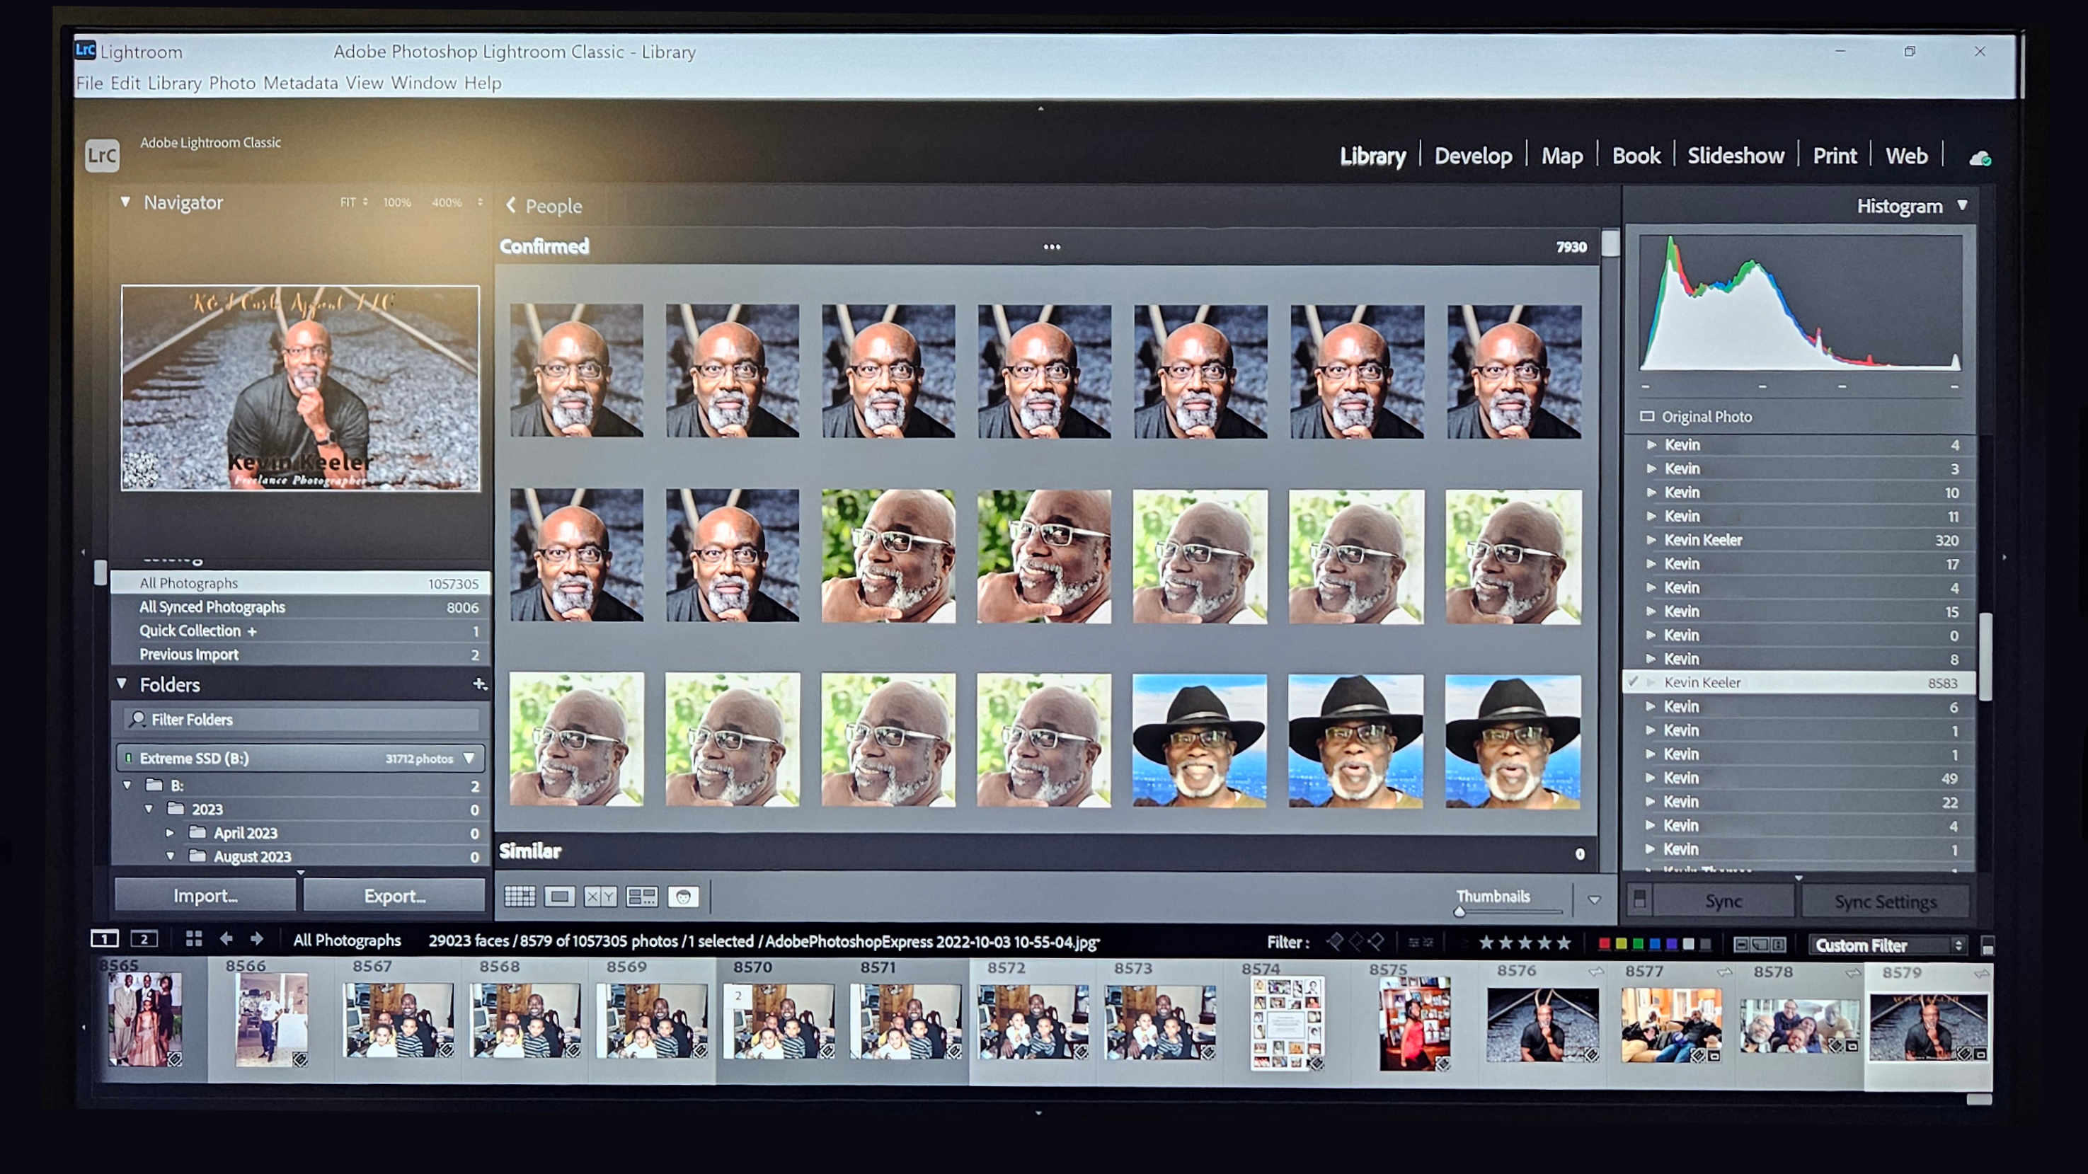The width and height of the screenshot is (2088, 1174).
Task: Open the Metadata menu
Action: point(300,83)
